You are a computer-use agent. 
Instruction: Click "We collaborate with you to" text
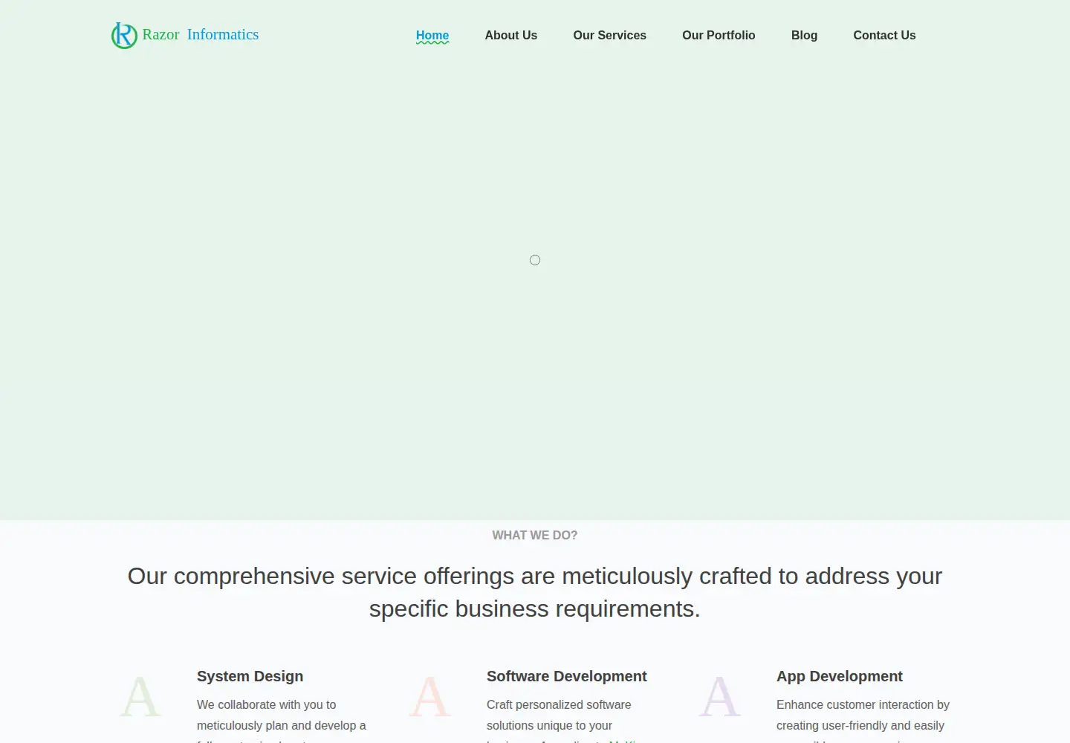click(267, 704)
